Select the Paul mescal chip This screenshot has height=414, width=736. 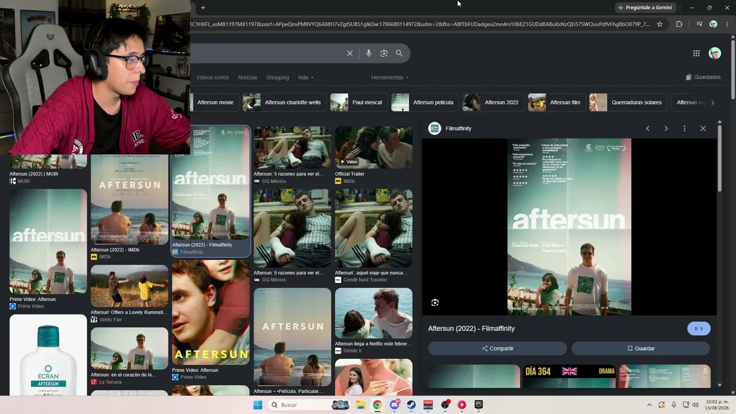point(359,102)
